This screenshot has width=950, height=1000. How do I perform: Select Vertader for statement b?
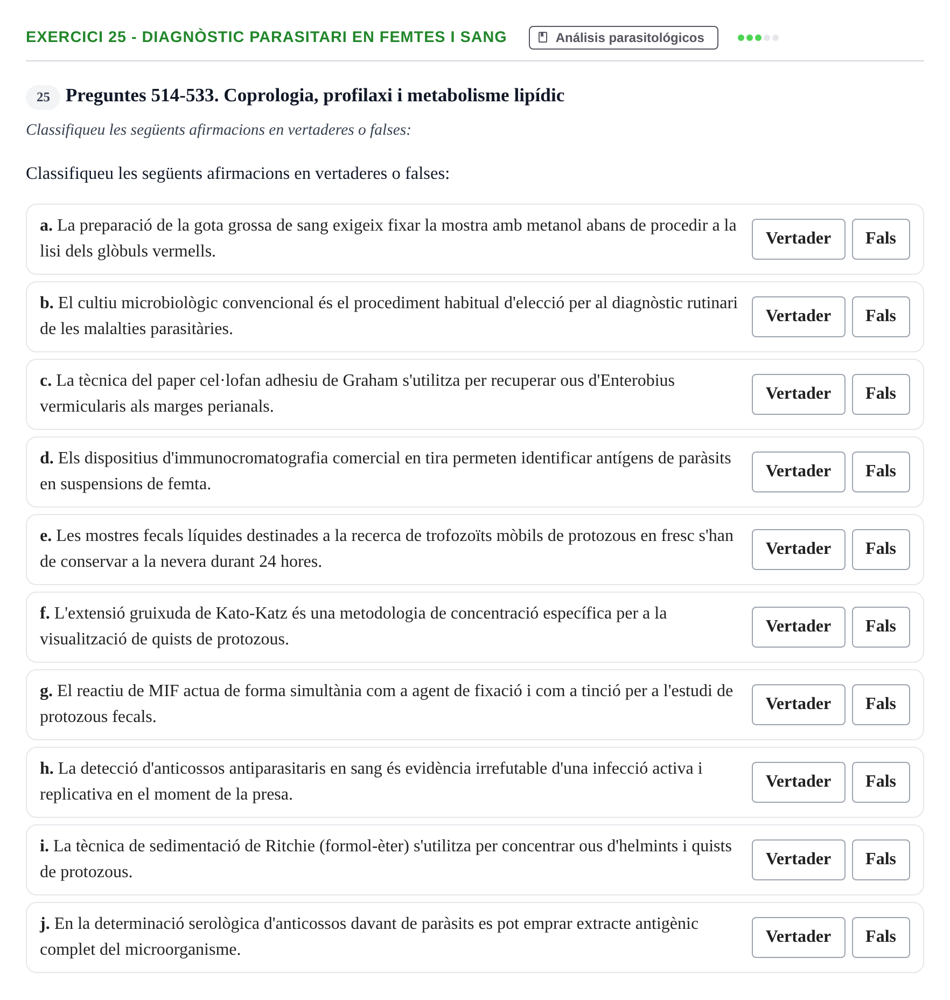coord(798,317)
